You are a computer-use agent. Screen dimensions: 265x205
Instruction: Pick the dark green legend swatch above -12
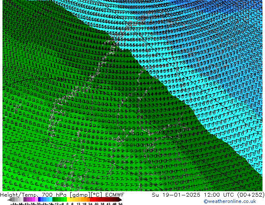point(54,199)
